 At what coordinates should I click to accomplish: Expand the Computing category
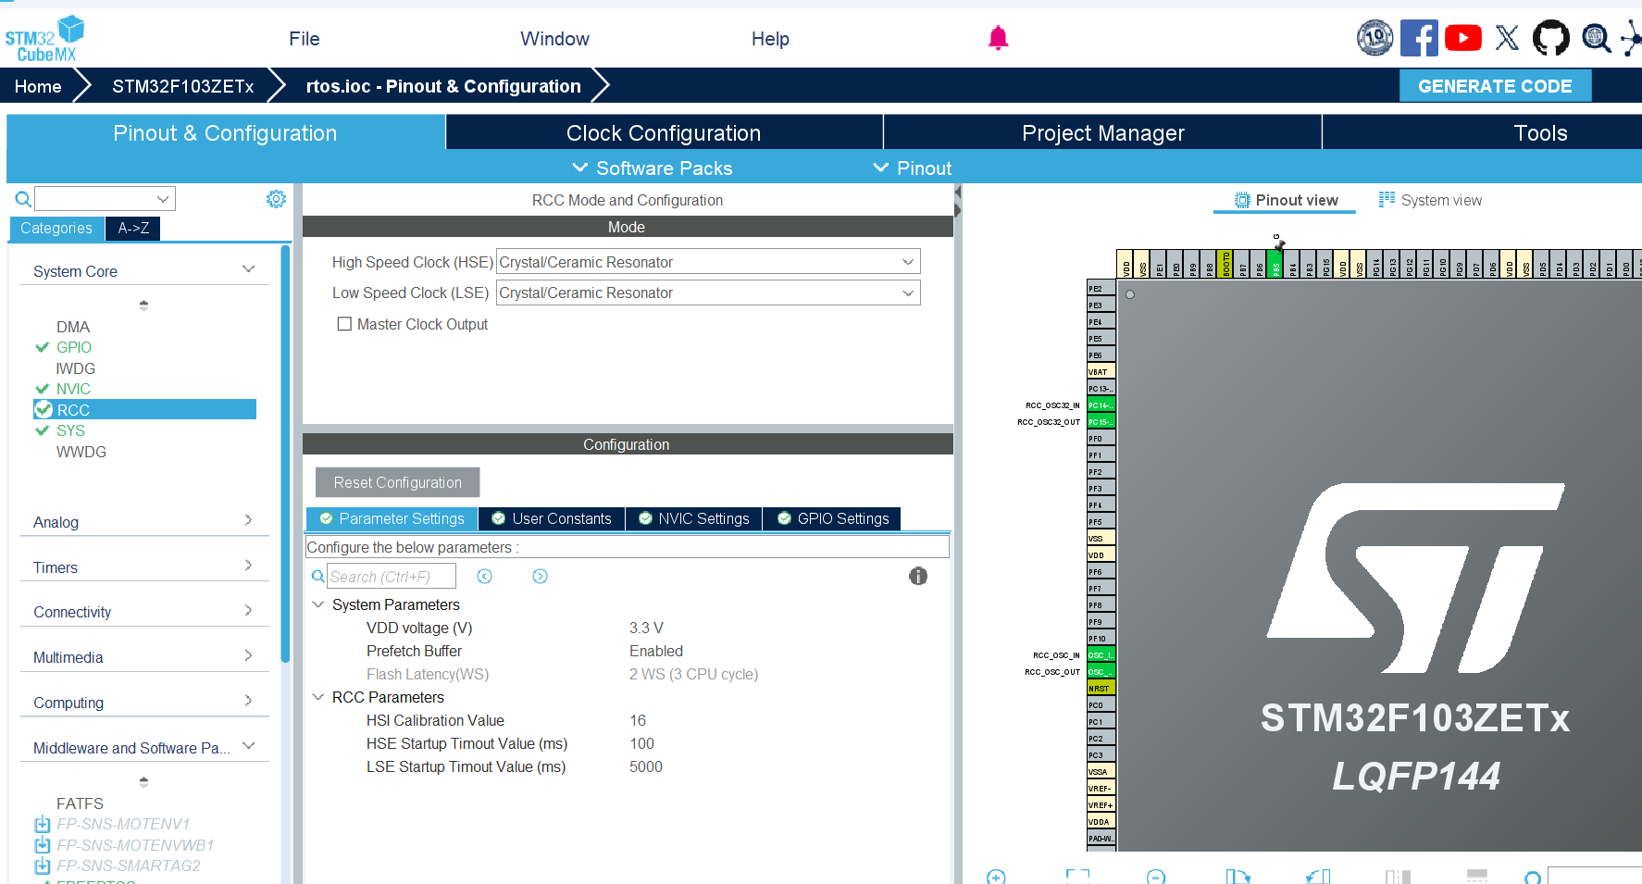(x=248, y=701)
